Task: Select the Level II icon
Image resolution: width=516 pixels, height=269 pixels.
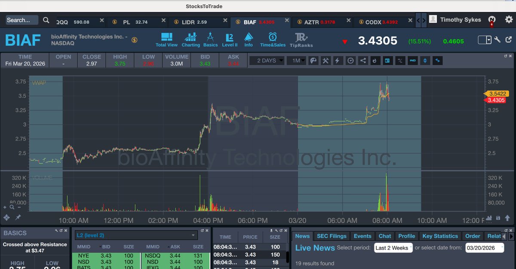Action: pos(229,39)
